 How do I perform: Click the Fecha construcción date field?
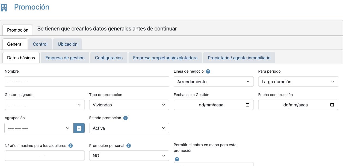pos(298,105)
